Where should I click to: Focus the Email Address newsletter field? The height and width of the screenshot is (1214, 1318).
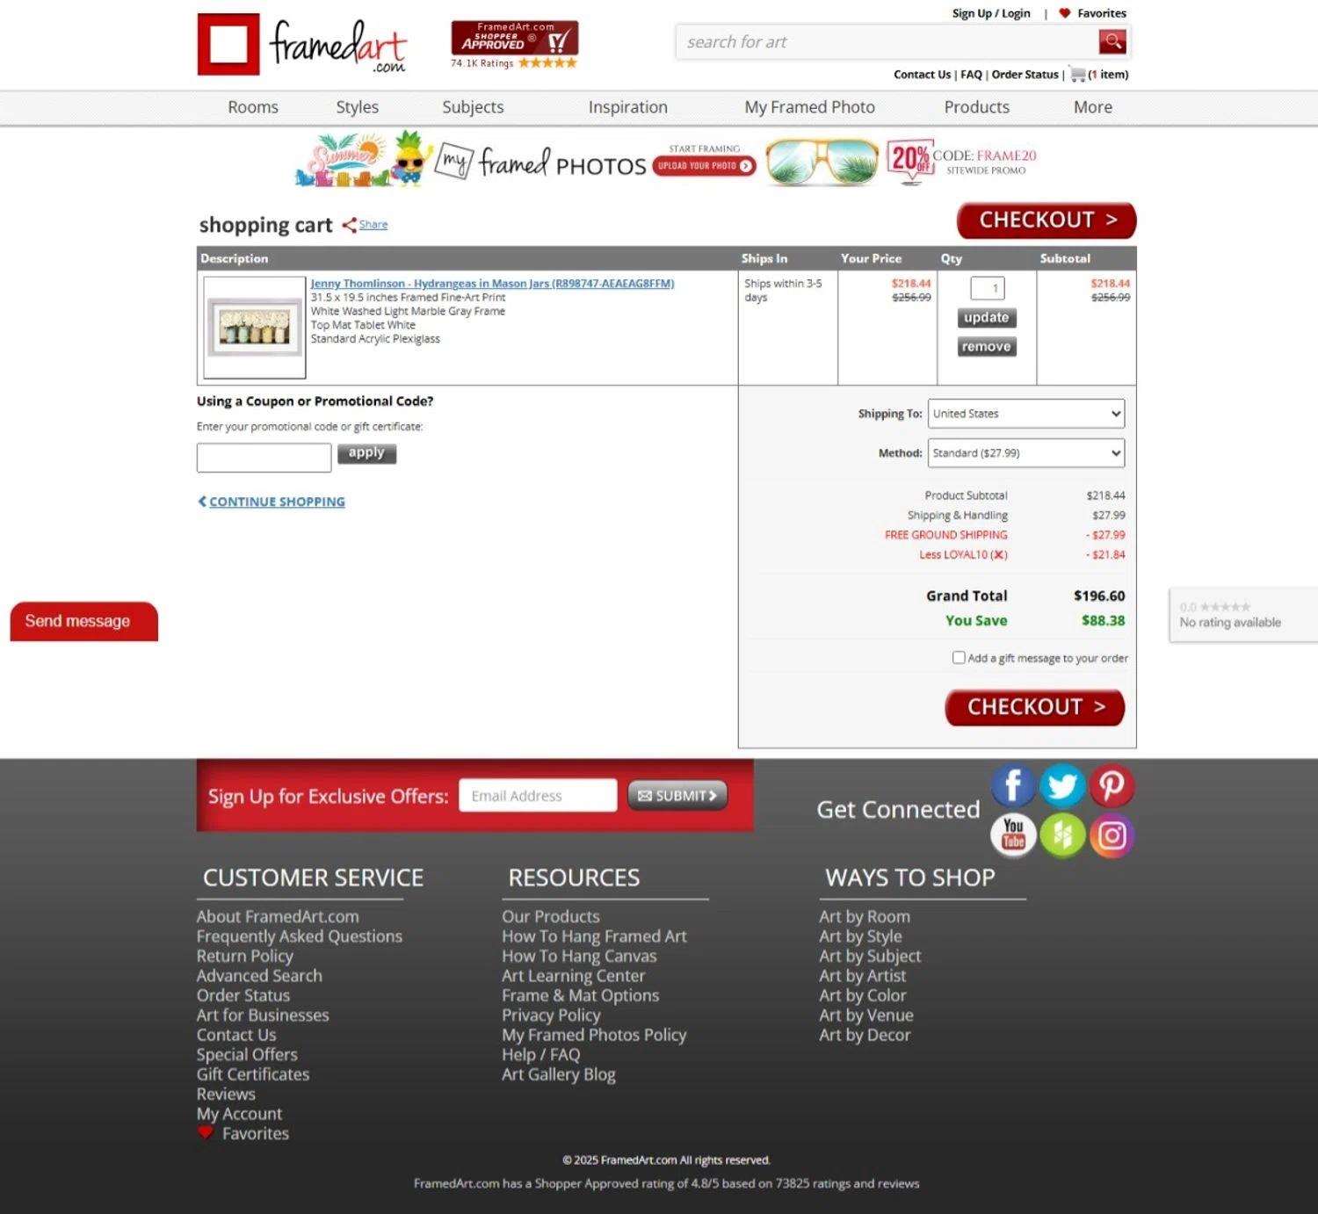click(x=538, y=796)
